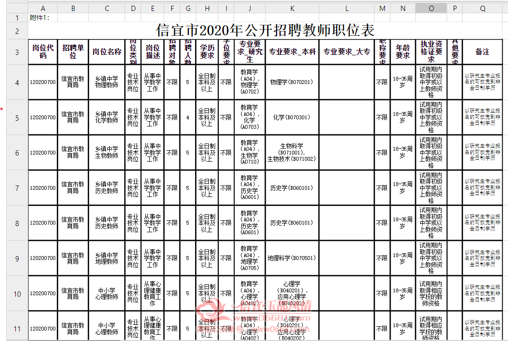Click the 物理学(B070201) cell
Viewport: 508px width, 341px height.
pos(292,82)
